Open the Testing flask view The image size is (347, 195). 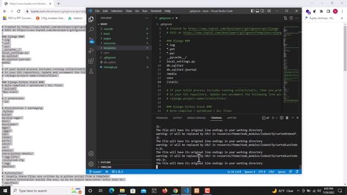tap(91, 71)
